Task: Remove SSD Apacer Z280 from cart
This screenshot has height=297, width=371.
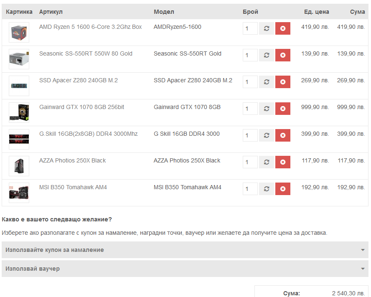Action: coord(283,82)
